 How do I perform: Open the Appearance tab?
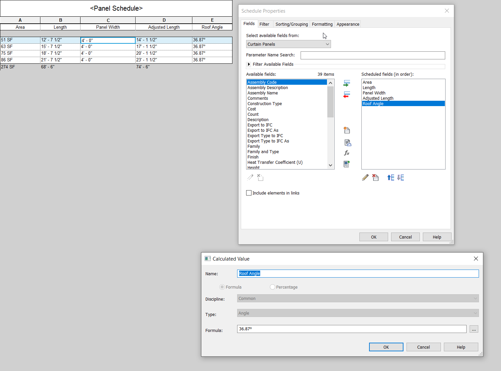347,24
